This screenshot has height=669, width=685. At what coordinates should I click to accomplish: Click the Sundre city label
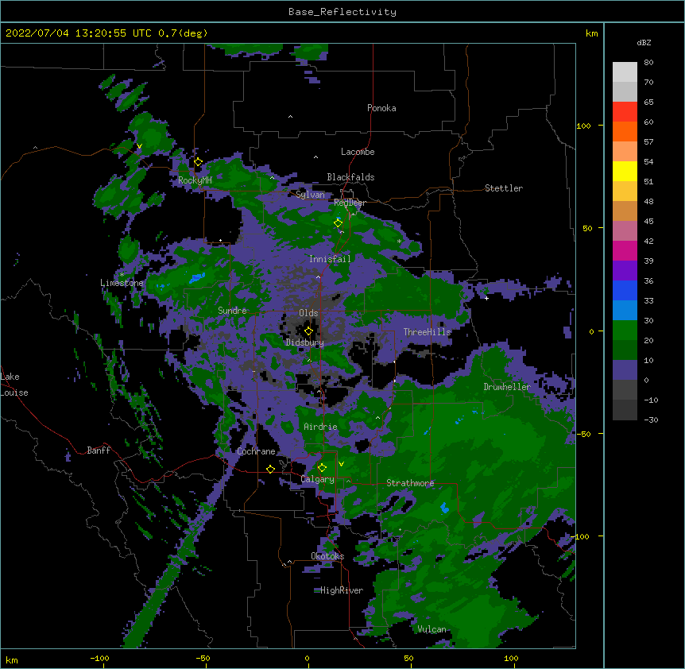pyautogui.click(x=232, y=311)
